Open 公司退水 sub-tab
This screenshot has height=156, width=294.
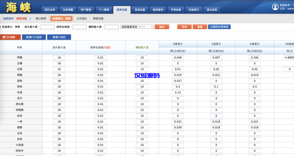click(x=82, y=19)
